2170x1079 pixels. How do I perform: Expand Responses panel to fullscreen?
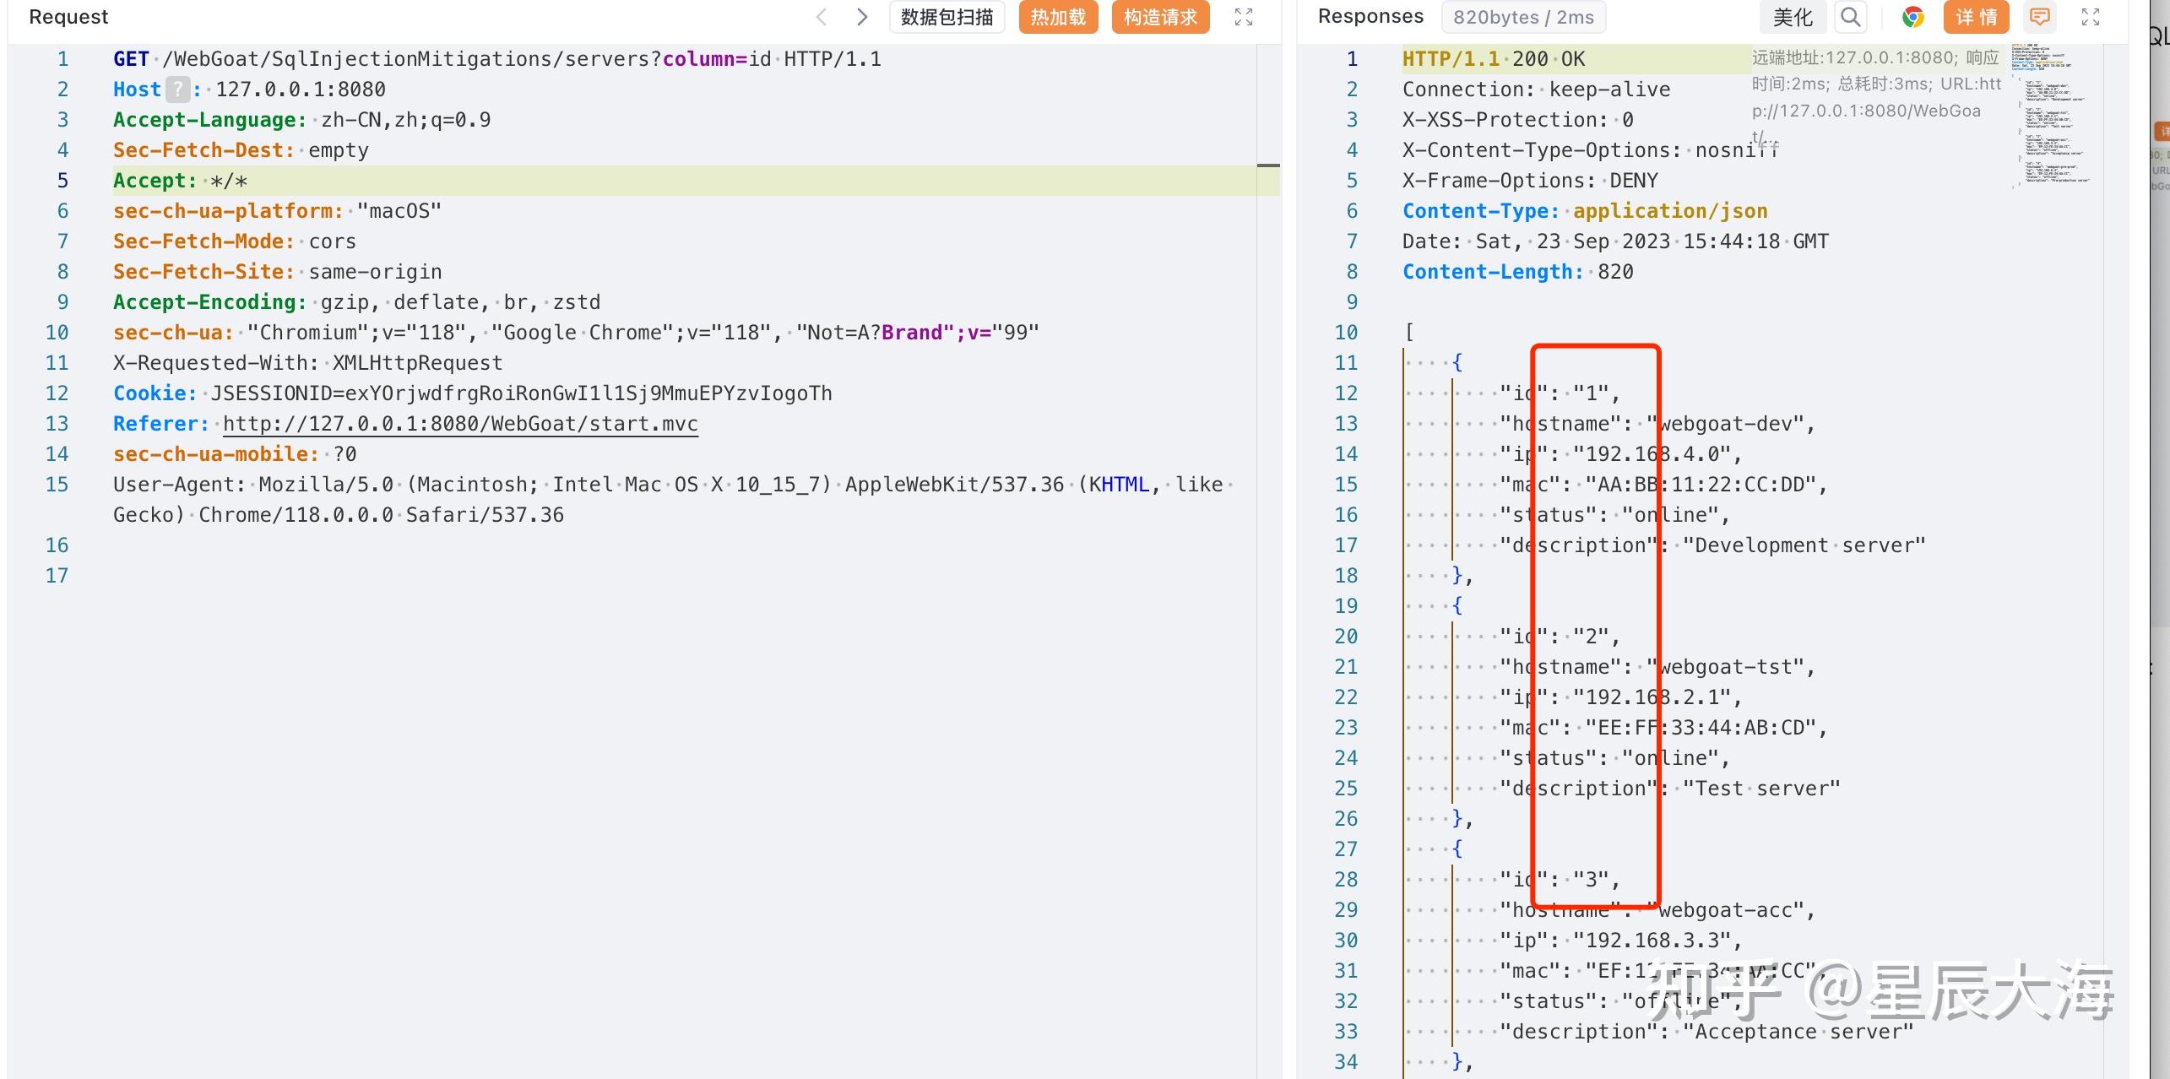tap(2090, 17)
